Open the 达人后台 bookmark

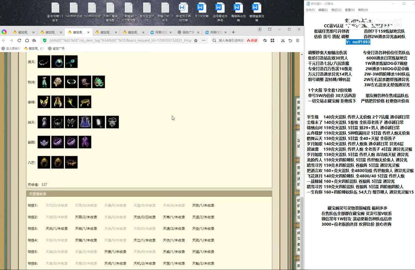click(x=11, y=49)
